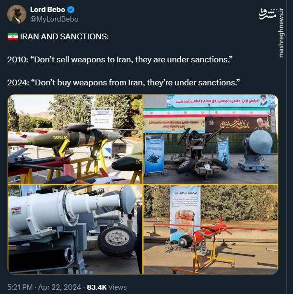
Task: Open the anti-aircraft gun display photo
Action: point(211,139)
